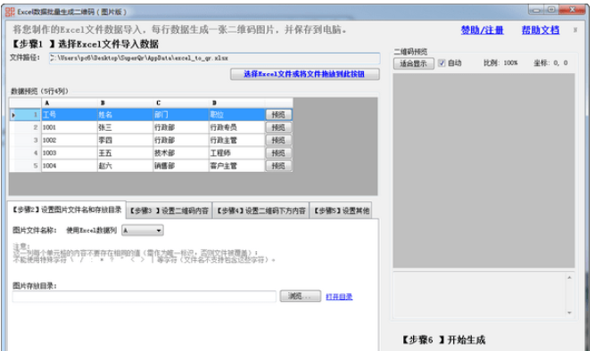The image size is (595, 351).
Task: Select row header 1 with arrow indicator
Action: coord(25,114)
